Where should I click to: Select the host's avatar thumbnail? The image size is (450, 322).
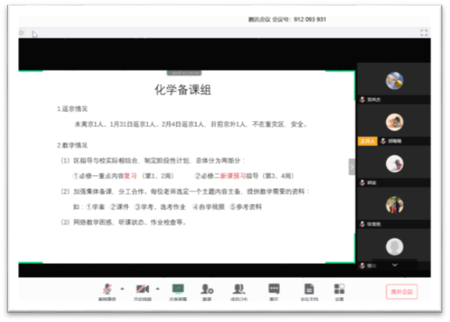(395, 122)
